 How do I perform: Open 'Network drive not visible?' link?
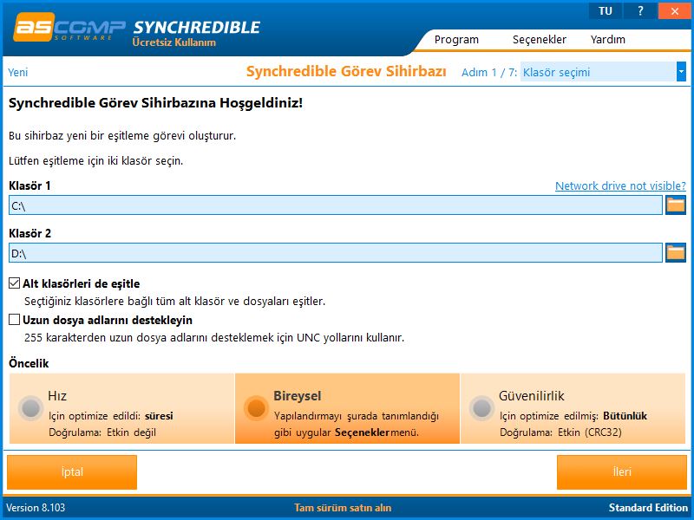[x=620, y=185]
